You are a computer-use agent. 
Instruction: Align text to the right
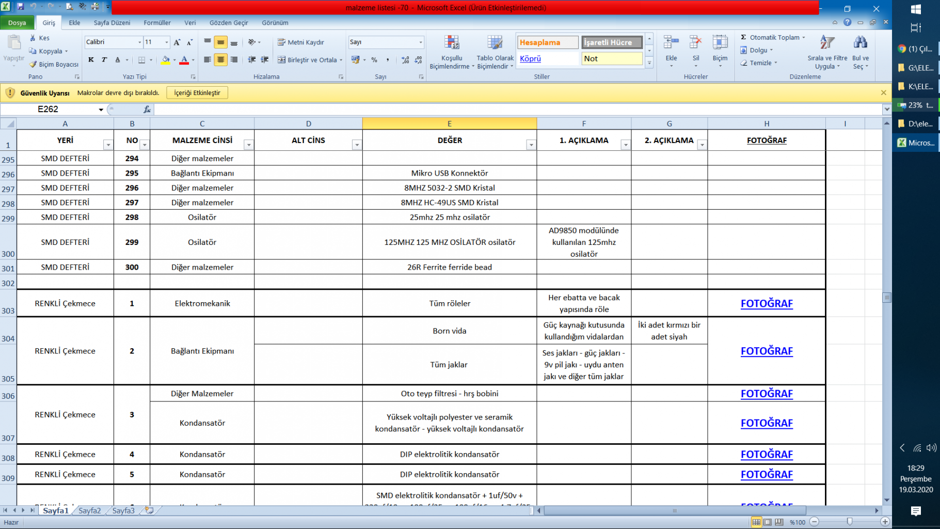(x=234, y=60)
